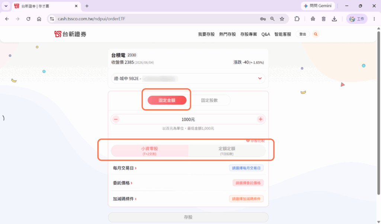Image resolution: width=381 pixels, height=224 pixels.
Task: Click the browser forward arrow
Action: (17, 19)
